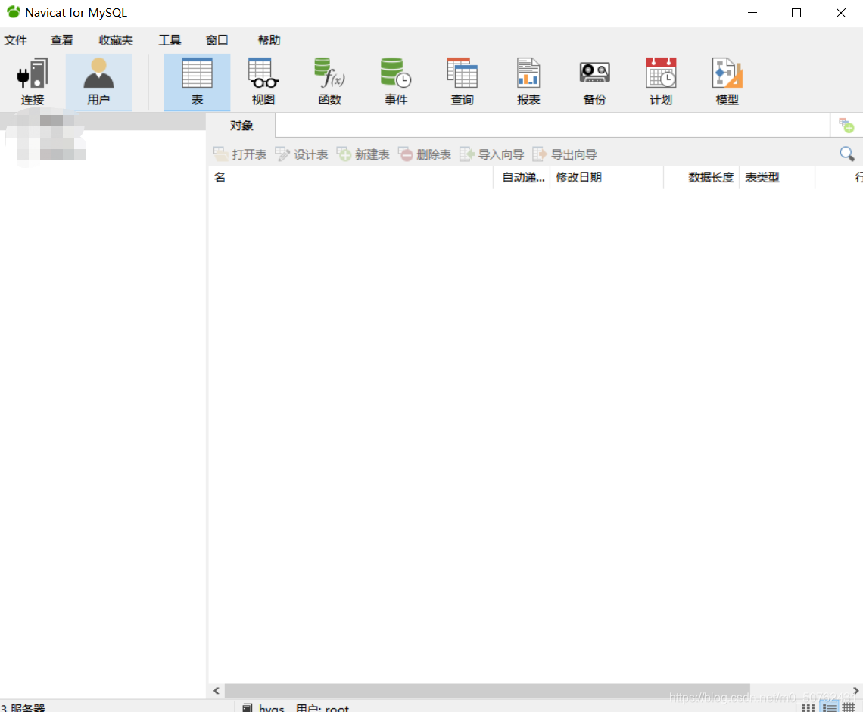Toggle the large icons view in status bar
The width and height of the screenshot is (863, 712).
pos(808,707)
